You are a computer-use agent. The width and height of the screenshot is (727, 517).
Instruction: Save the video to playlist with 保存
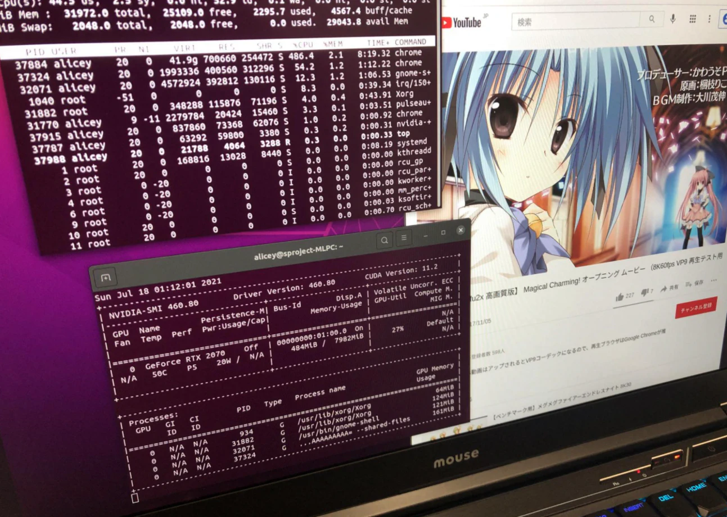[695, 284]
